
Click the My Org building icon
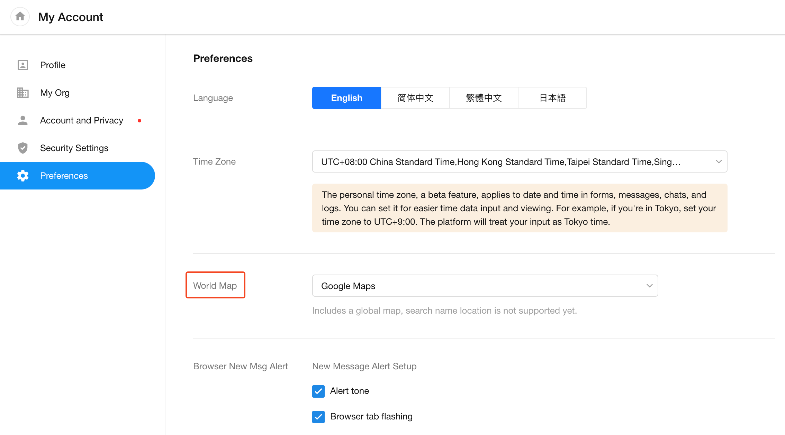(23, 93)
